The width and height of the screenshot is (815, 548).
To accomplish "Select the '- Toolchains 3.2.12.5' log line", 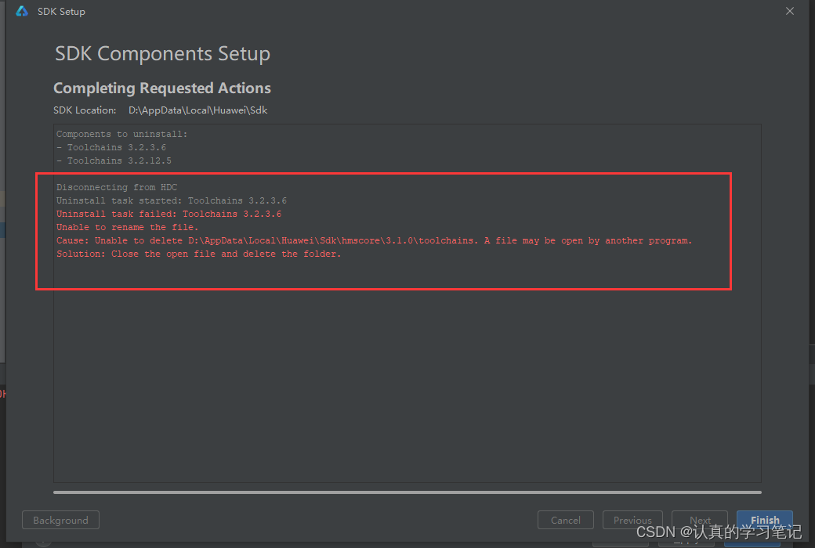I will (x=114, y=161).
